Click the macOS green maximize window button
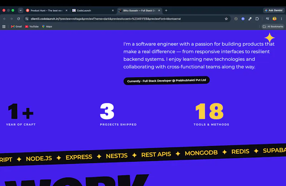The image size is (286, 186). [13, 10]
